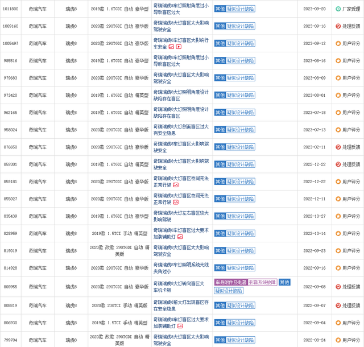Click the orange star icon in row 958024
The width and height of the screenshot is (364, 347).
(x=338, y=130)
